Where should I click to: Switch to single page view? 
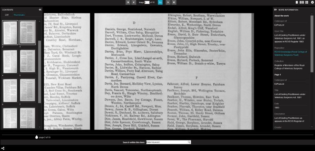click(297, 2)
